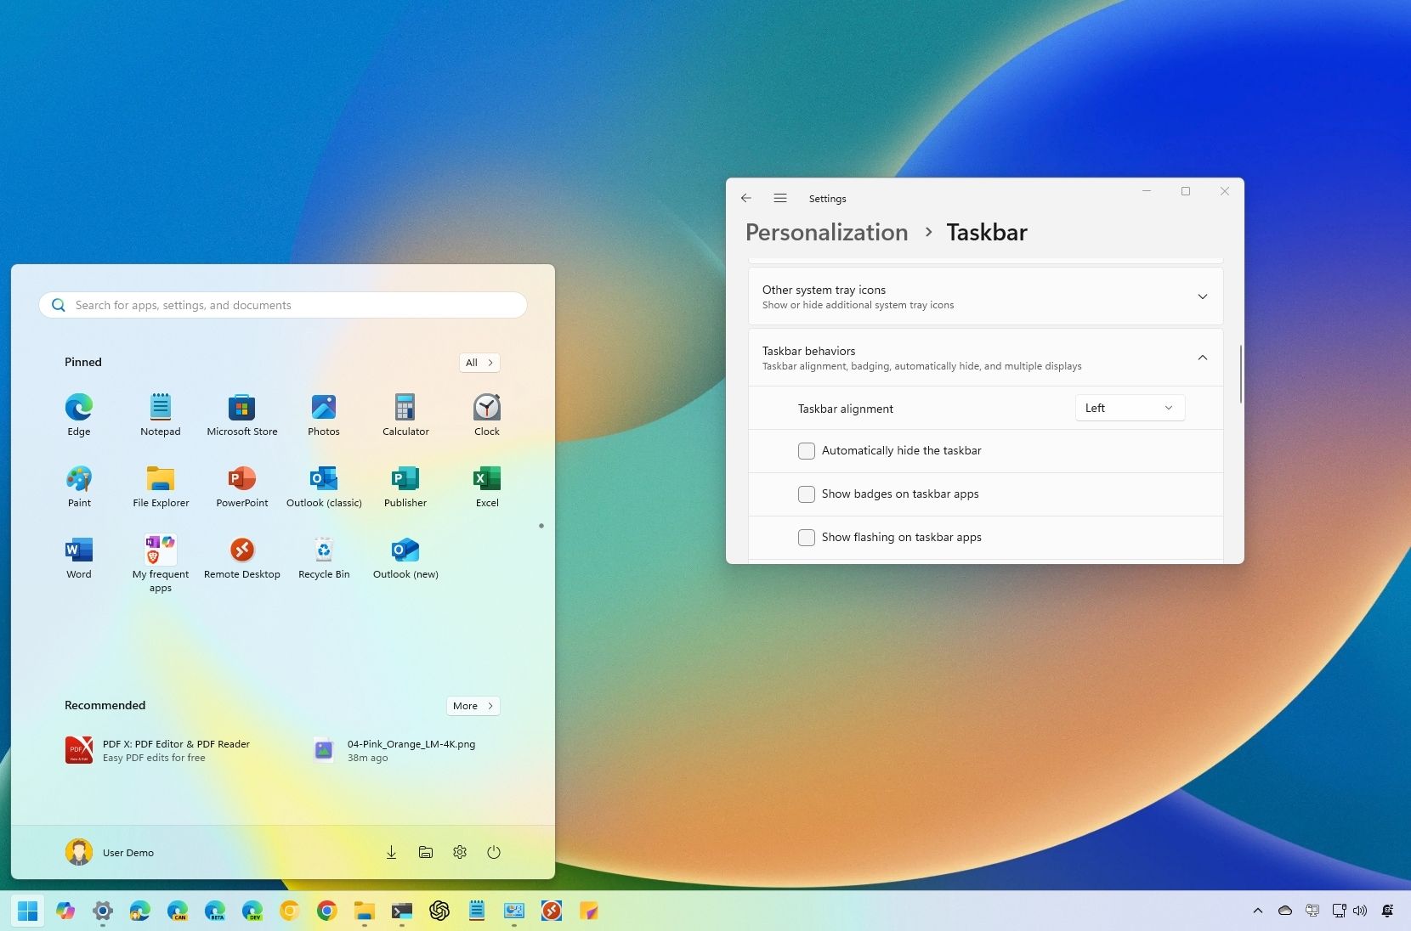This screenshot has width=1411, height=931.
Task: Enable Show flashing on taskbar apps
Action: (806, 537)
